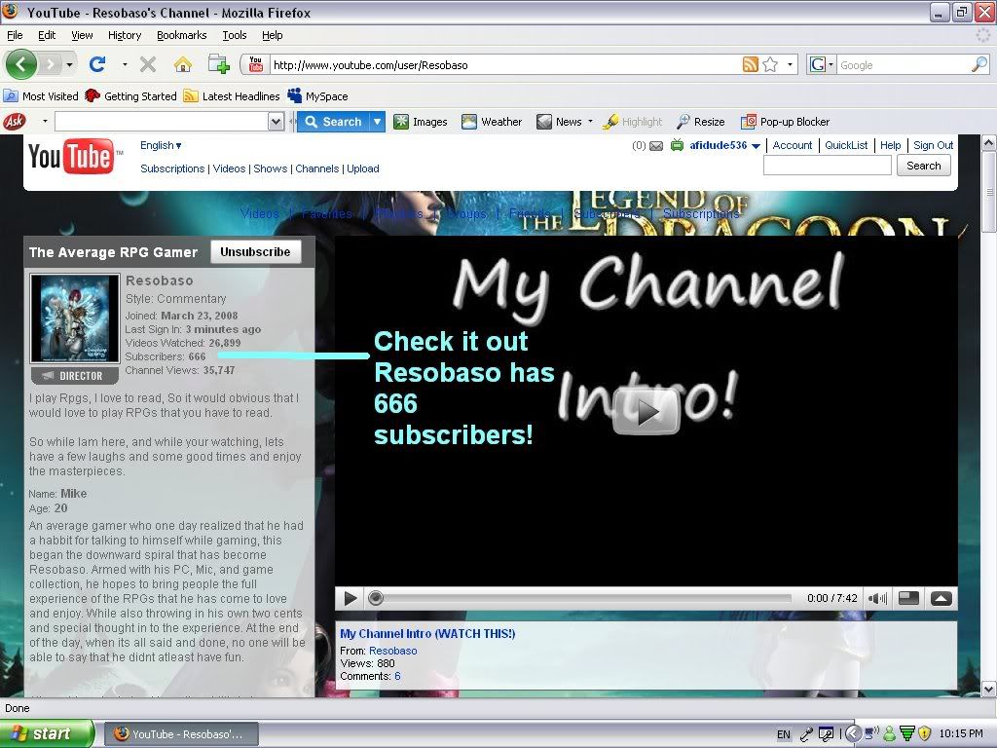Click the video seek bar handle
This screenshot has width=997, height=748.
376,598
